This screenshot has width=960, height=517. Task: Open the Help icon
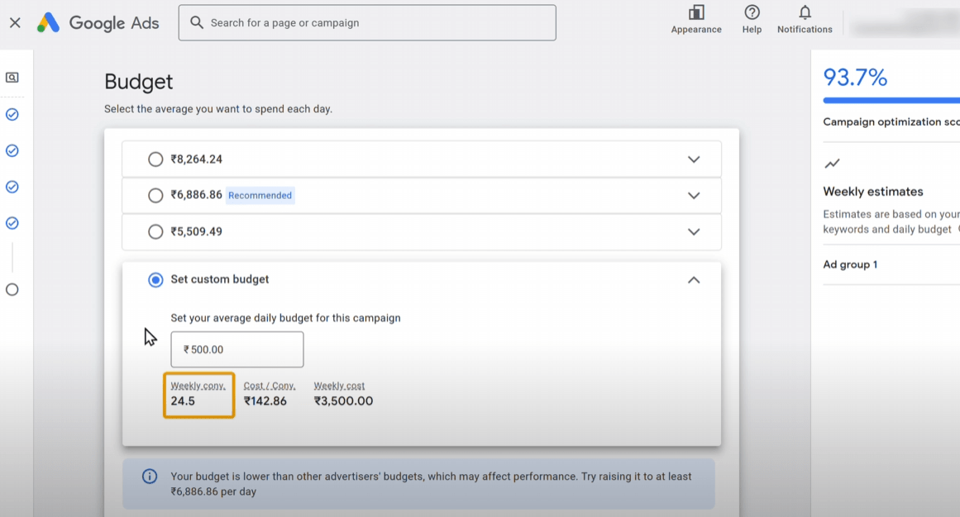tap(752, 13)
